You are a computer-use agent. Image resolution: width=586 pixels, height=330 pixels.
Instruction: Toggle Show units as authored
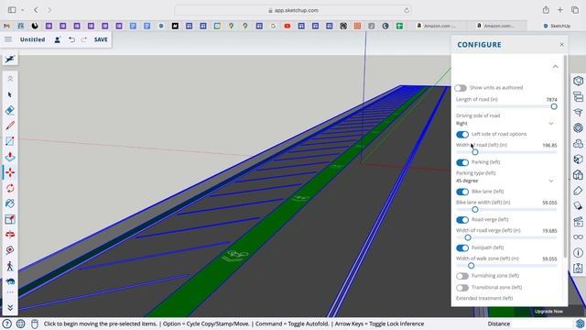pos(461,88)
